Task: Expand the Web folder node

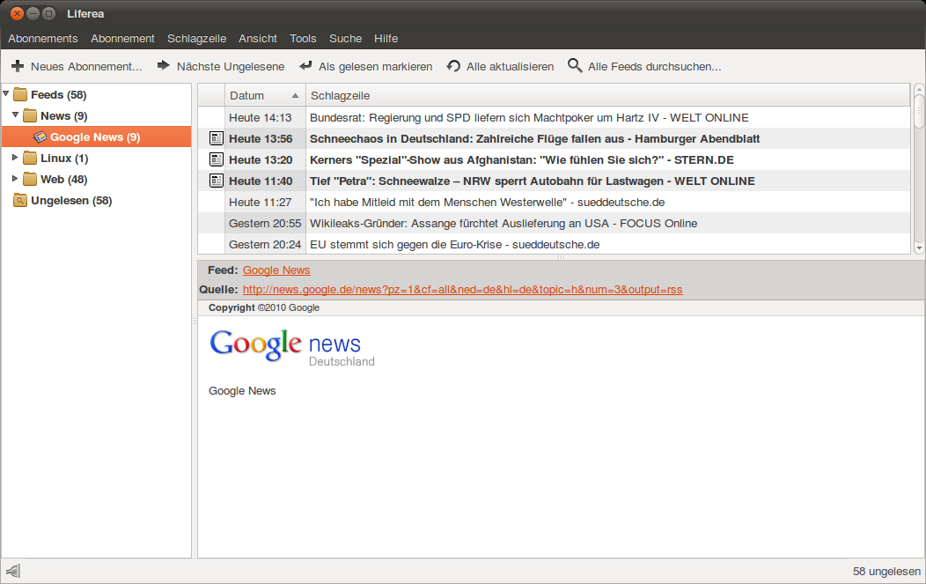Action: [x=15, y=179]
